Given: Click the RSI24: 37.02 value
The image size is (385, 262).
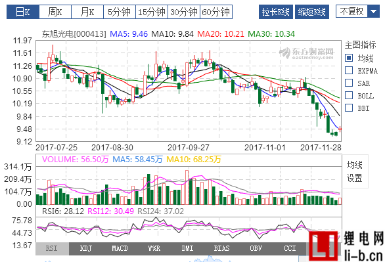Looking at the screenshot, I should click(x=160, y=211).
